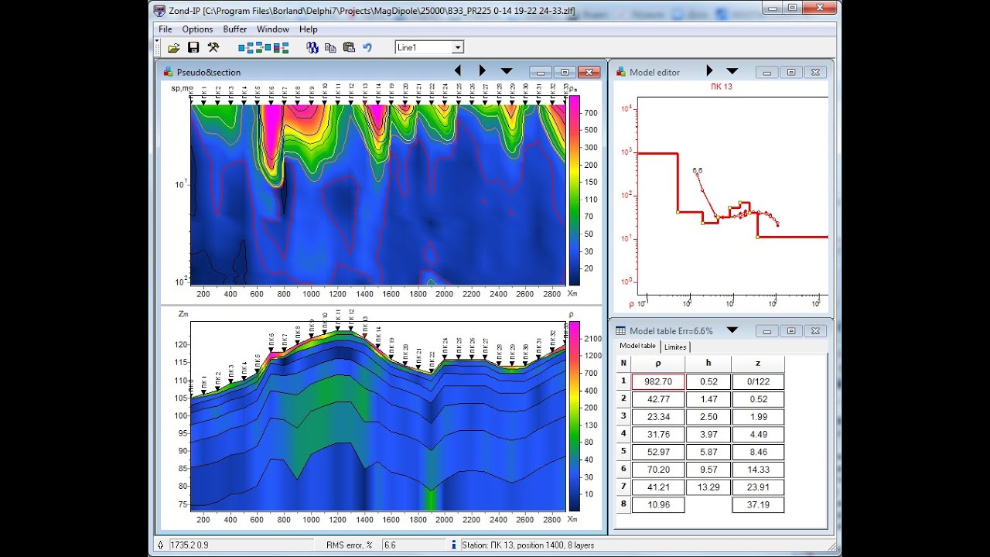
Task: Save the project with the floppy disk icon
Action: pyautogui.click(x=193, y=47)
